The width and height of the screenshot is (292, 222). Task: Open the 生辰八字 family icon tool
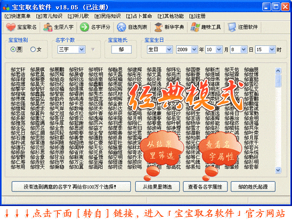coord(58,27)
